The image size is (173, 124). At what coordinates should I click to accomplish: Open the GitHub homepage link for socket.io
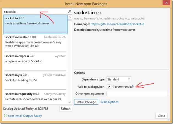pyautogui.click(x=117, y=24)
